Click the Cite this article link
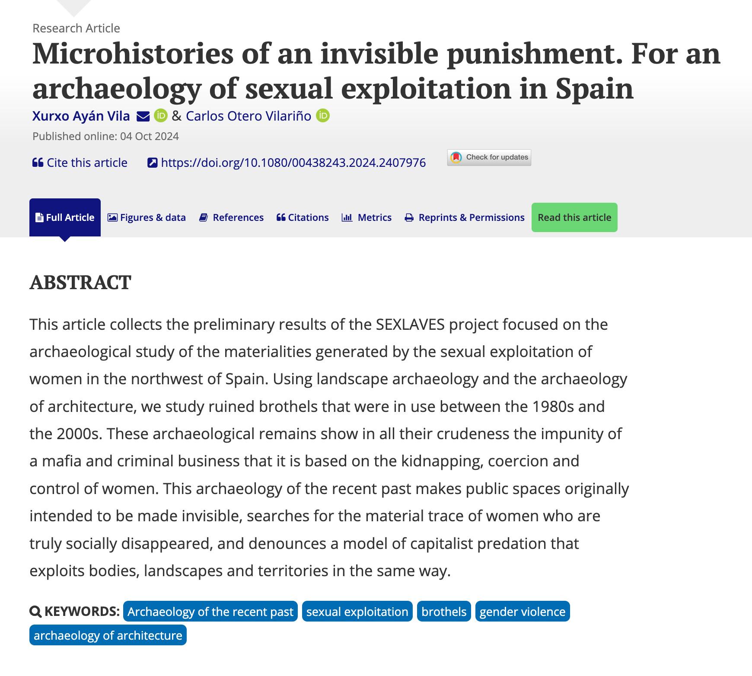 (x=87, y=163)
